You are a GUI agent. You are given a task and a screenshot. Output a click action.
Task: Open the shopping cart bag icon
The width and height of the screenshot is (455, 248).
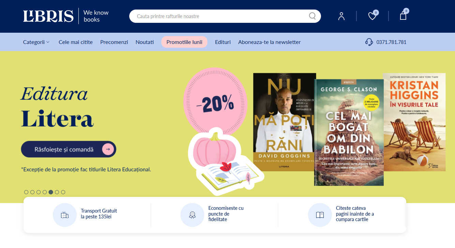pyautogui.click(x=403, y=16)
